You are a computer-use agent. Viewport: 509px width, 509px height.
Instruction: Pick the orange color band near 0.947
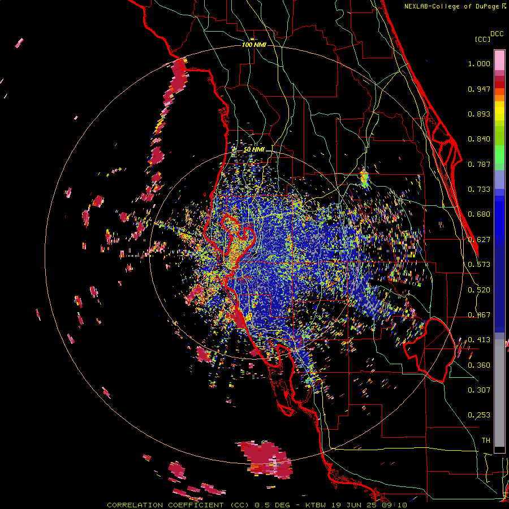(x=499, y=95)
